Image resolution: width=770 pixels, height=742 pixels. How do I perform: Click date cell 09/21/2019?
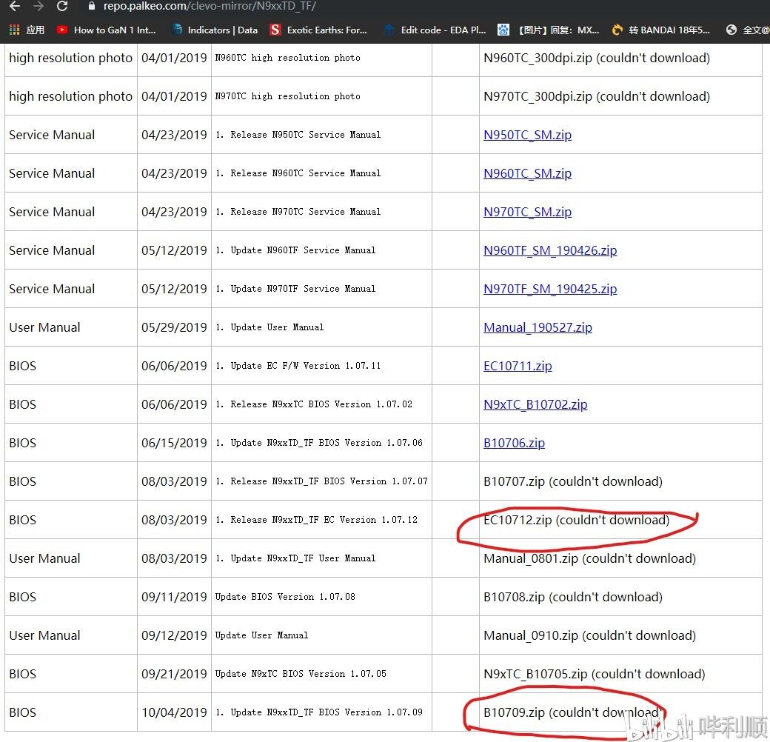pyautogui.click(x=174, y=674)
